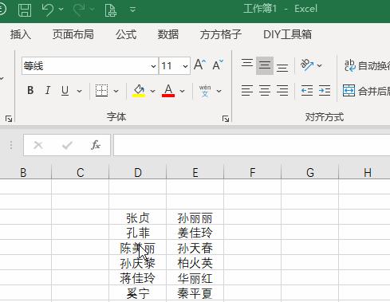Select cell containing 孔菲
The height and width of the screenshot is (302, 390).
tap(138, 233)
